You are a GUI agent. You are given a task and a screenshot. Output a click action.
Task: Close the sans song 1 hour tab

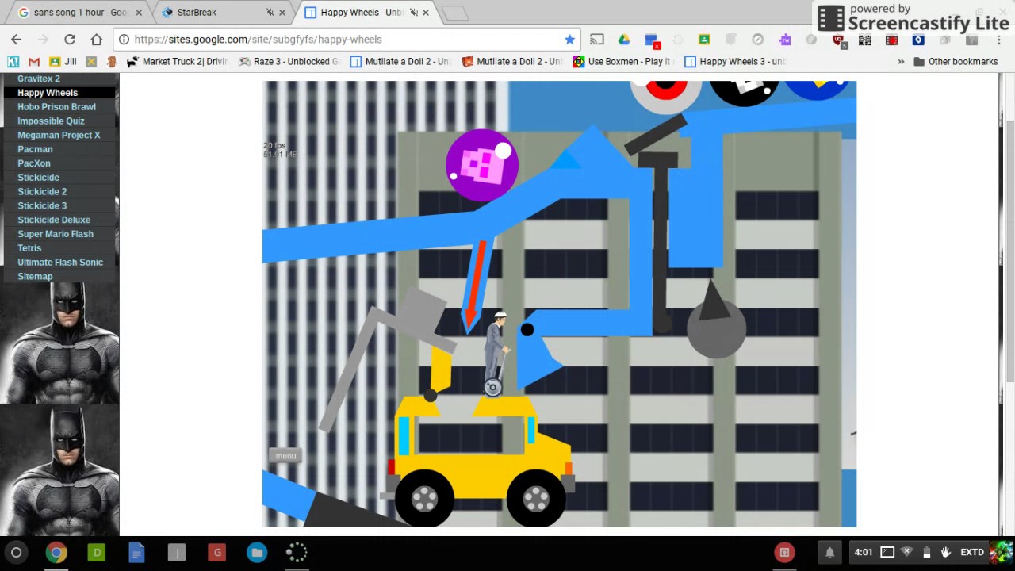pos(138,13)
